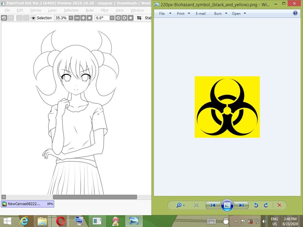Image resolution: width=303 pixels, height=227 pixels.
Task: Open the 0.0° rotation angle dropdown
Action: pyautogui.click(x=112, y=18)
